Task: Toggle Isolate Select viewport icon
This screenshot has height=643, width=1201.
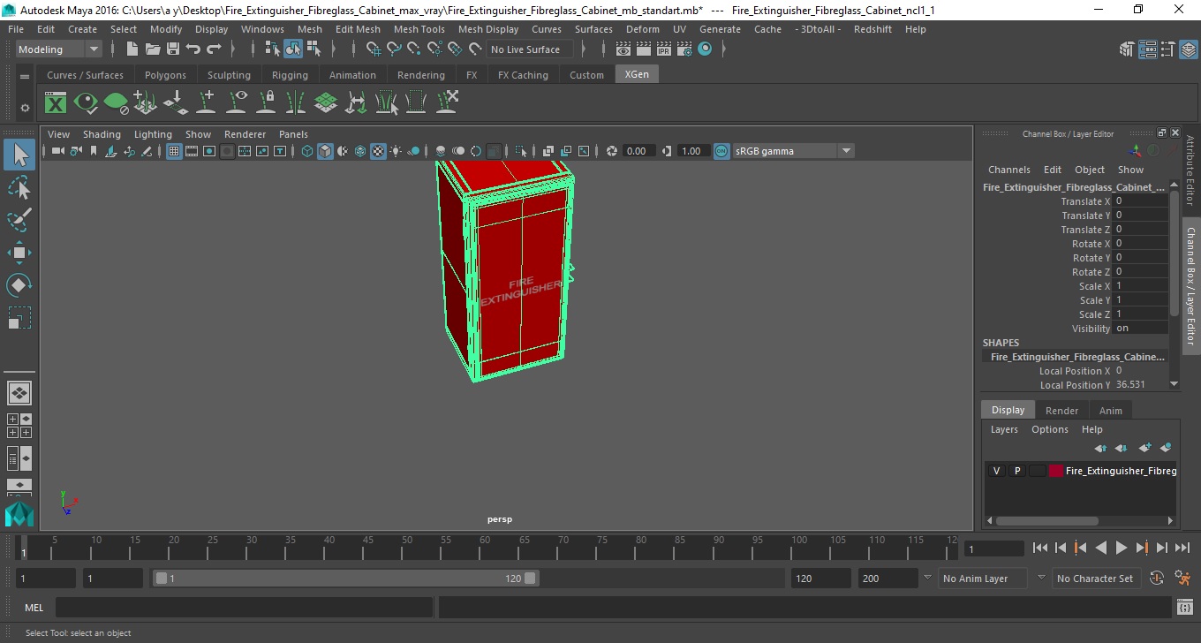Action: 521,151
